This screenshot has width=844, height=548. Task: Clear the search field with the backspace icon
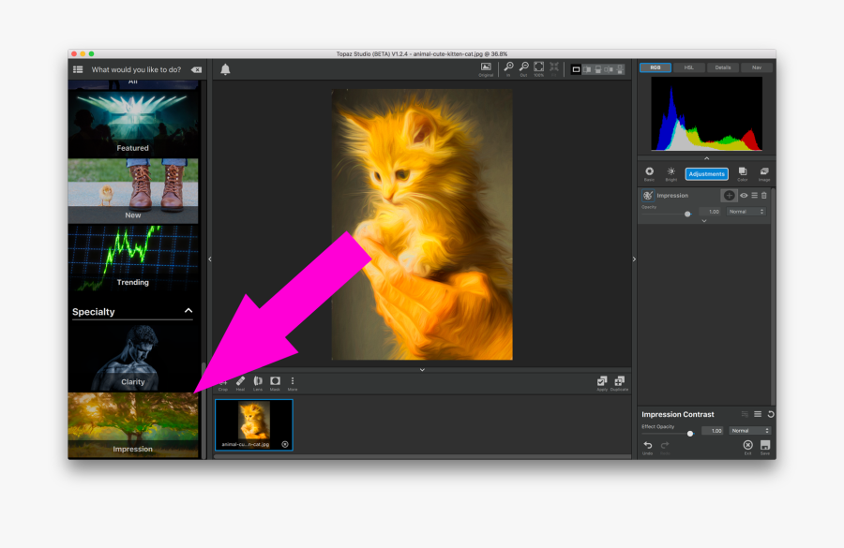coord(197,69)
